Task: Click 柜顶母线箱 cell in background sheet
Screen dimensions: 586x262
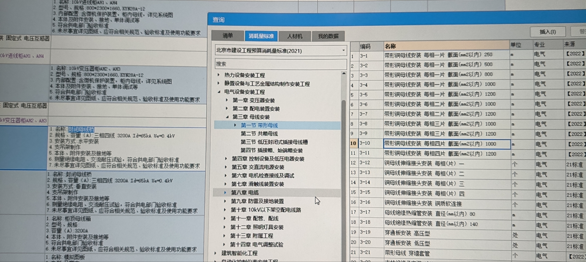Action: pyautogui.click(x=78, y=218)
